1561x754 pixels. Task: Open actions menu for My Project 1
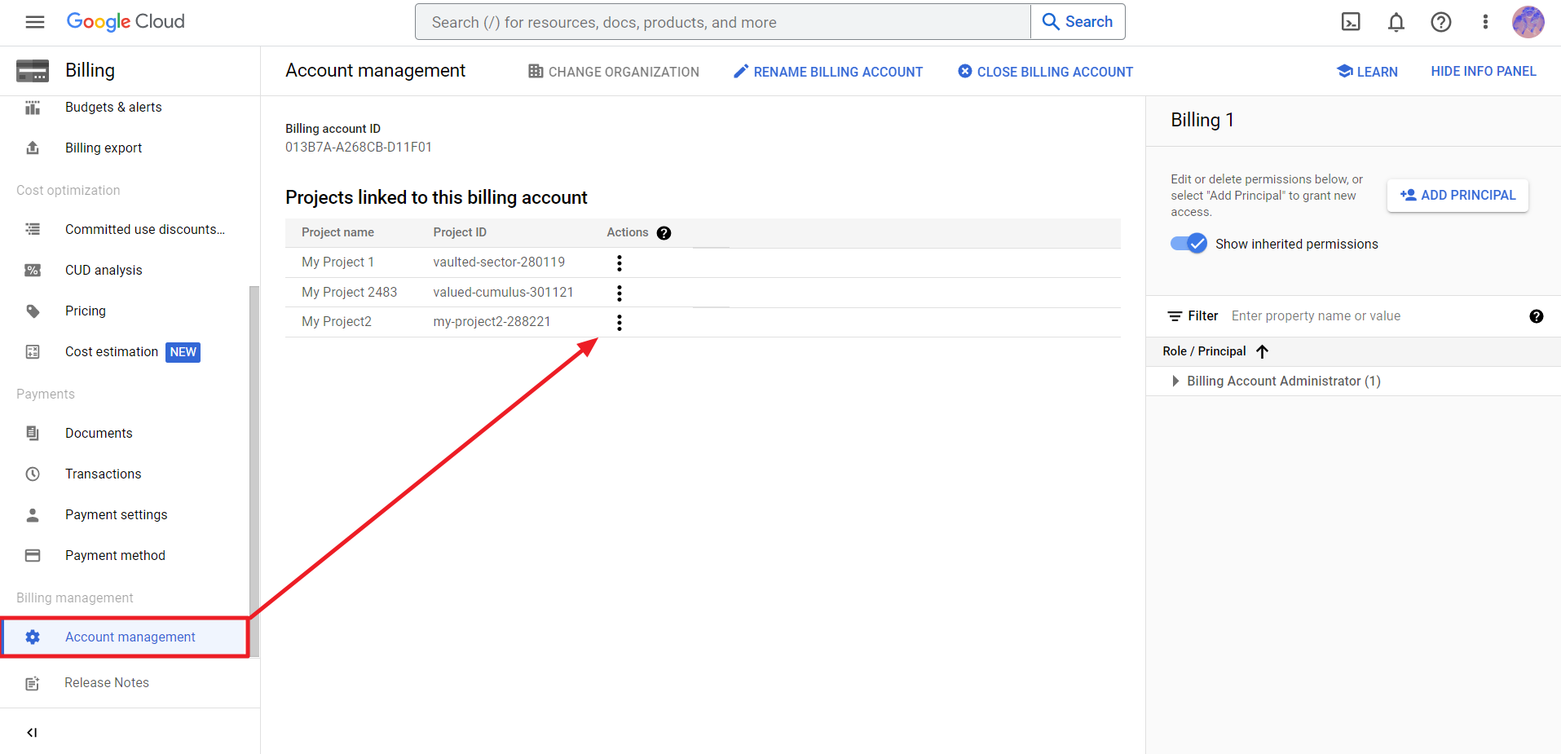620,262
